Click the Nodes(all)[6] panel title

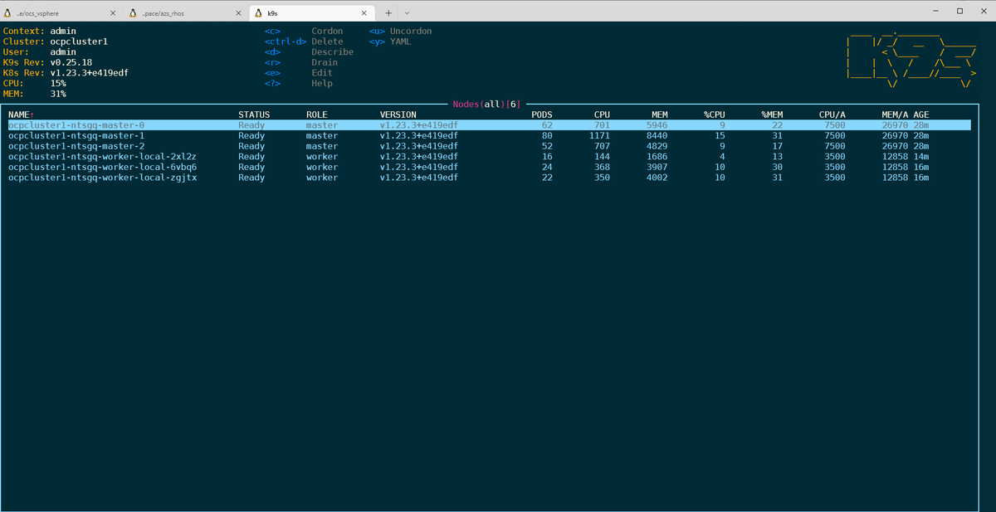(486, 104)
